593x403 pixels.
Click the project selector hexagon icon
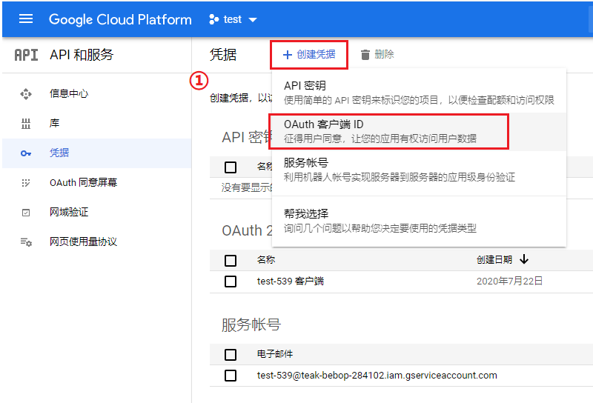point(214,19)
